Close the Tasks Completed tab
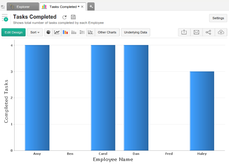 [x=82, y=7]
